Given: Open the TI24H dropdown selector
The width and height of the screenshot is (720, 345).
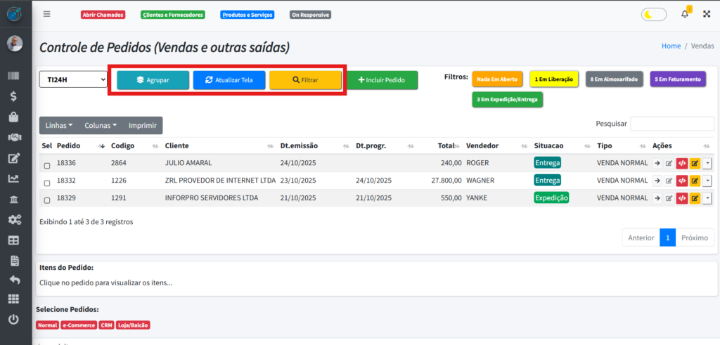Looking at the screenshot, I should tap(73, 80).
